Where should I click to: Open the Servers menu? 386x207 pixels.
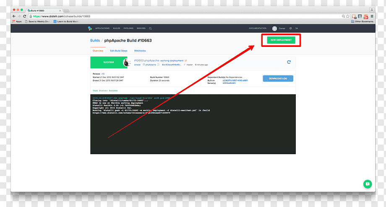pyautogui.click(x=141, y=28)
